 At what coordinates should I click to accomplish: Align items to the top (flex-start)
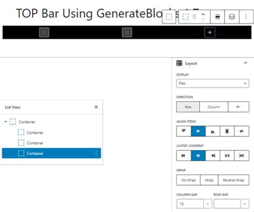(184, 131)
